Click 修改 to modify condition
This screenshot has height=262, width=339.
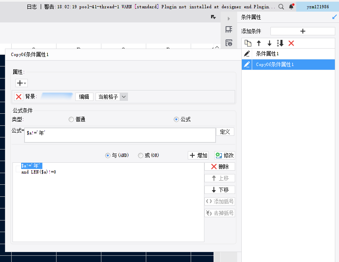click(225, 155)
